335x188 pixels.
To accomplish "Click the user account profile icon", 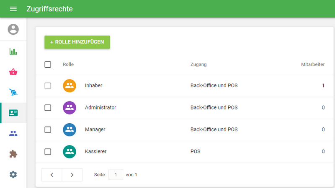I will pyautogui.click(x=13, y=29).
